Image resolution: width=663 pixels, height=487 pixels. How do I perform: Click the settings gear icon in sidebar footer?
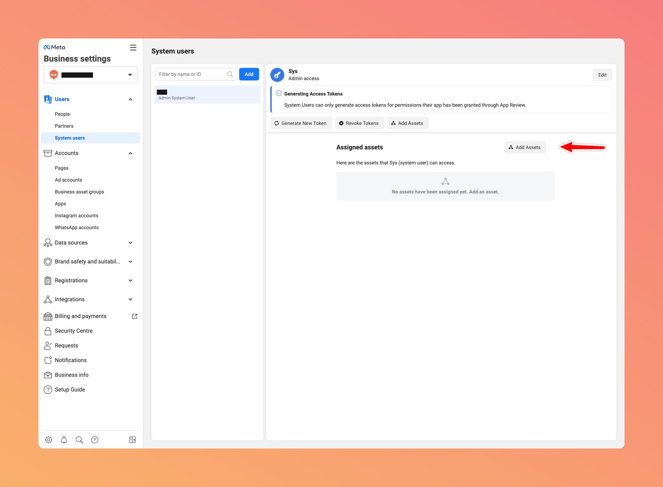coord(49,440)
